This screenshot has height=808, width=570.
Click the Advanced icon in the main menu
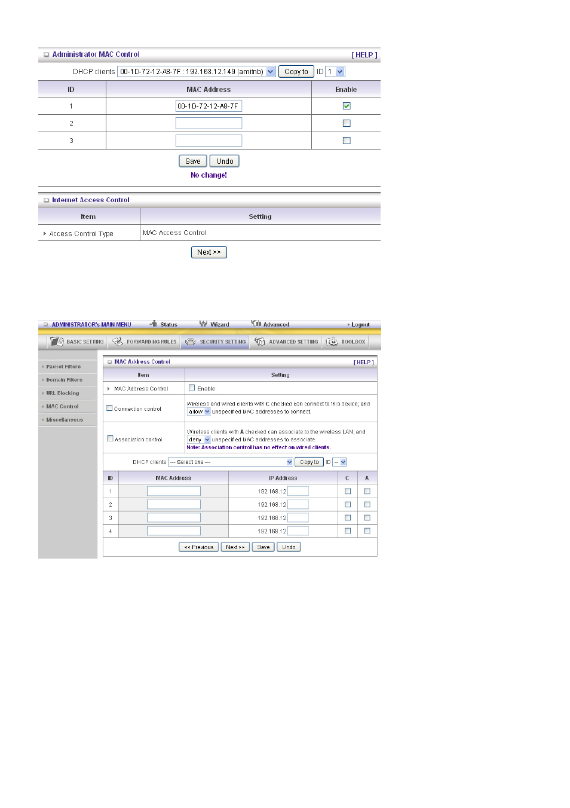pyautogui.click(x=256, y=324)
